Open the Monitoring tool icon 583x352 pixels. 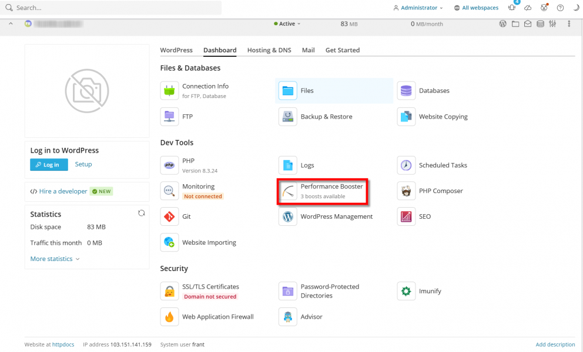[x=169, y=191]
